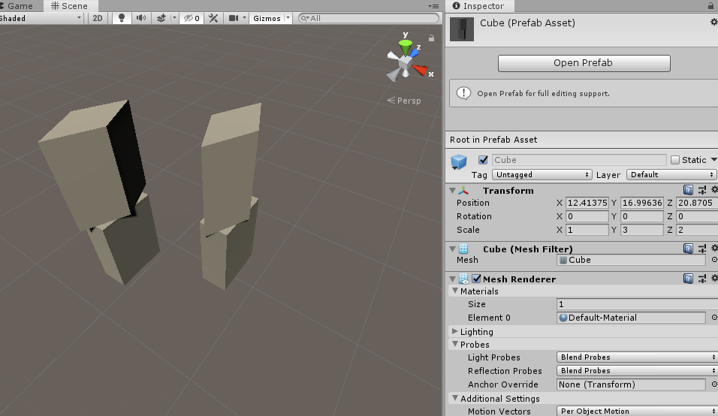Switch to the Scene tab

pos(69,6)
